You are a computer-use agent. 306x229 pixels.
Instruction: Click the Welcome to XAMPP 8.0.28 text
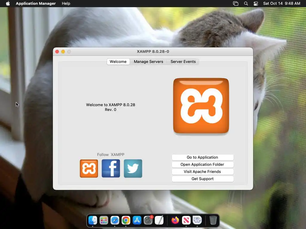point(111,105)
